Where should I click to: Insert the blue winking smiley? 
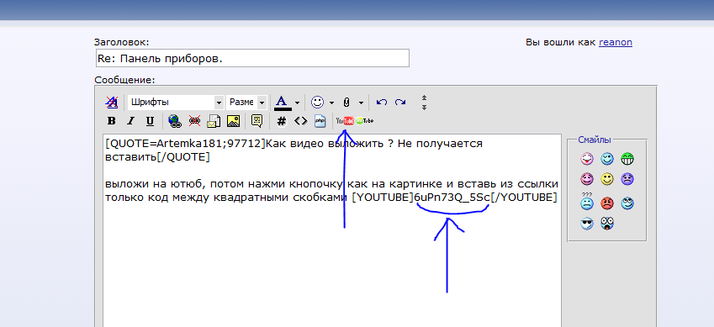point(607,159)
